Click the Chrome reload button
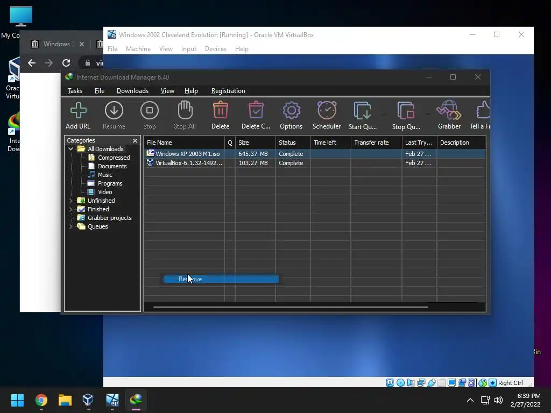This screenshot has height=413, width=551. pyautogui.click(x=66, y=63)
